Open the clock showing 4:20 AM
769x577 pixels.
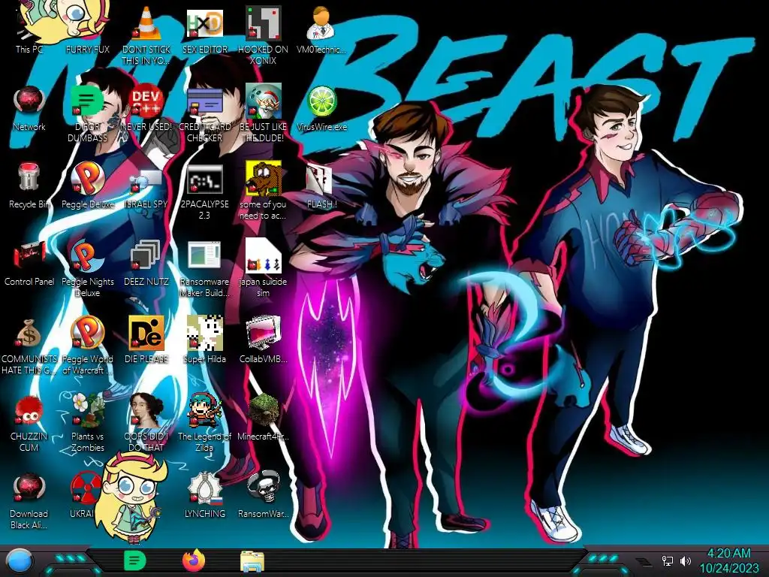click(728, 560)
